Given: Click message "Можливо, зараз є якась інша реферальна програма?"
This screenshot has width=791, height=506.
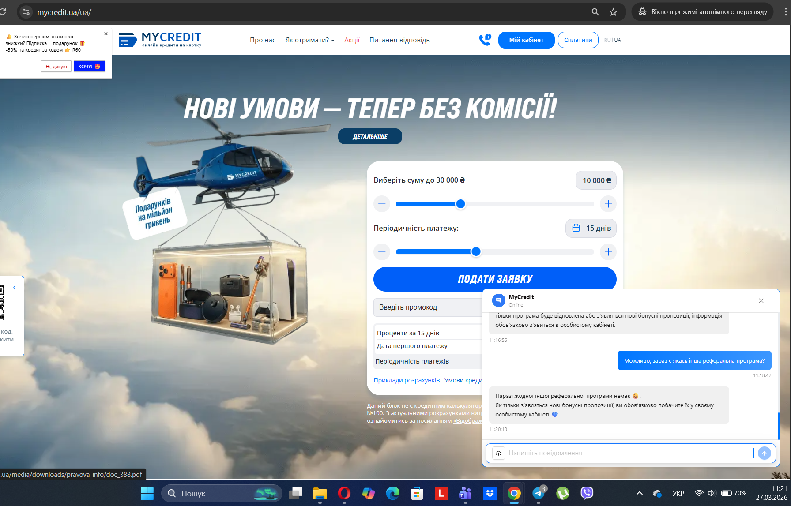Looking at the screenshot, I should [x=694, y=360].
